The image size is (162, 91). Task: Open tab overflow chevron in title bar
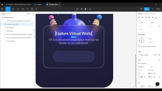click(x=145, y=5)
